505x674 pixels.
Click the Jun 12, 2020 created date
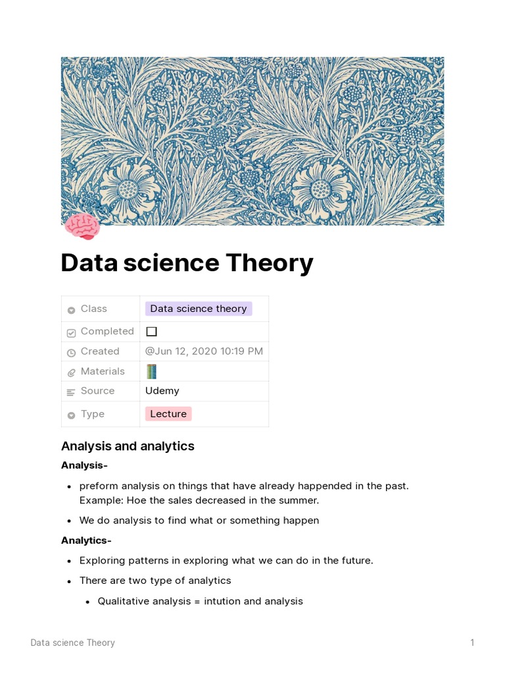coord(204,351)
